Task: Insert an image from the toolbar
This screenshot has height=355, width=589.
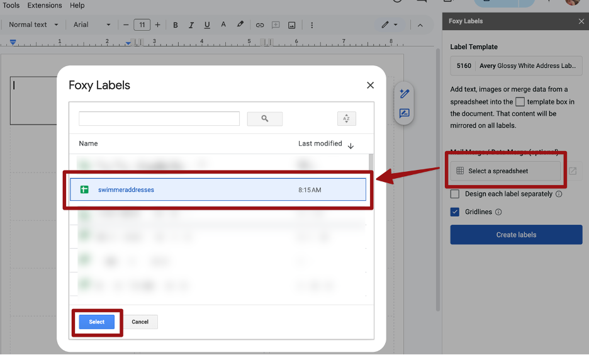Action: coord(291,25)
